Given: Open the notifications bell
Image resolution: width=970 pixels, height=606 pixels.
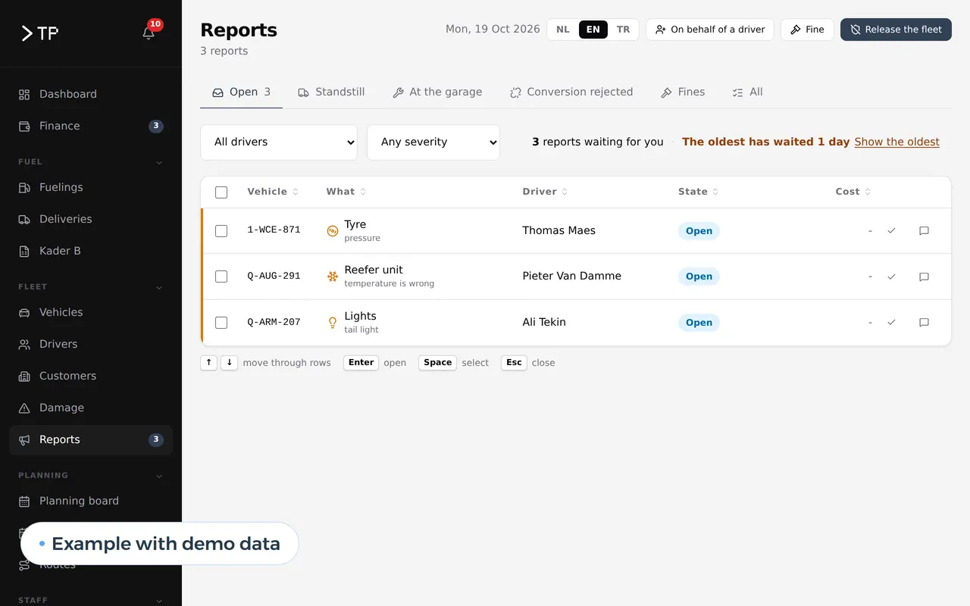Looking at the screenshot, I should (149, 33).
